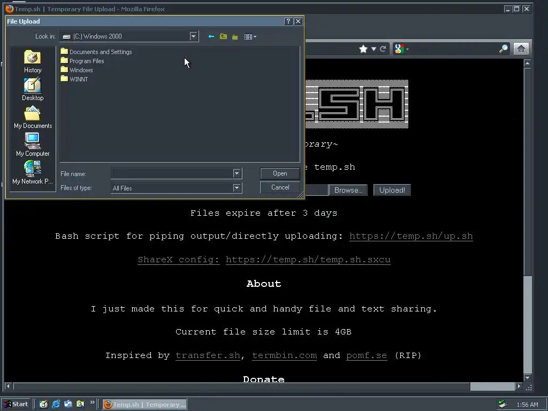Expand the quick launch overflow chevron
The image size is (548, 411).
[x=92, y=402]
